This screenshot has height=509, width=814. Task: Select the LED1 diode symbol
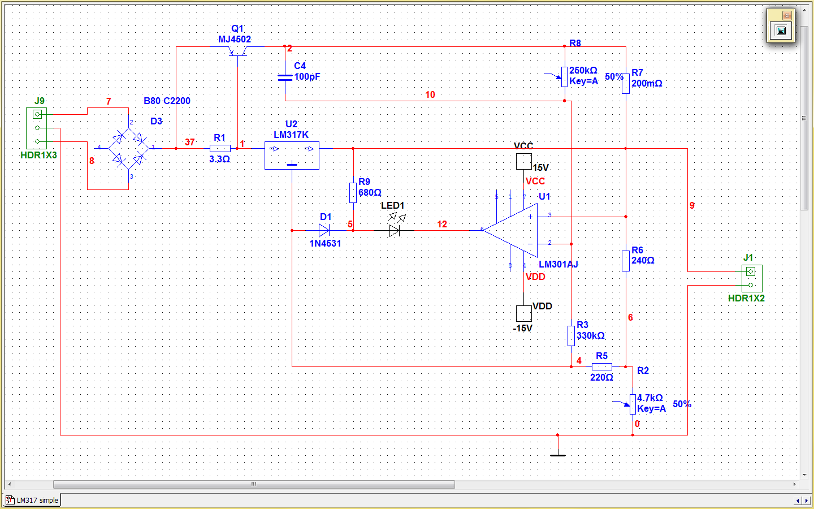click(395, 230)
